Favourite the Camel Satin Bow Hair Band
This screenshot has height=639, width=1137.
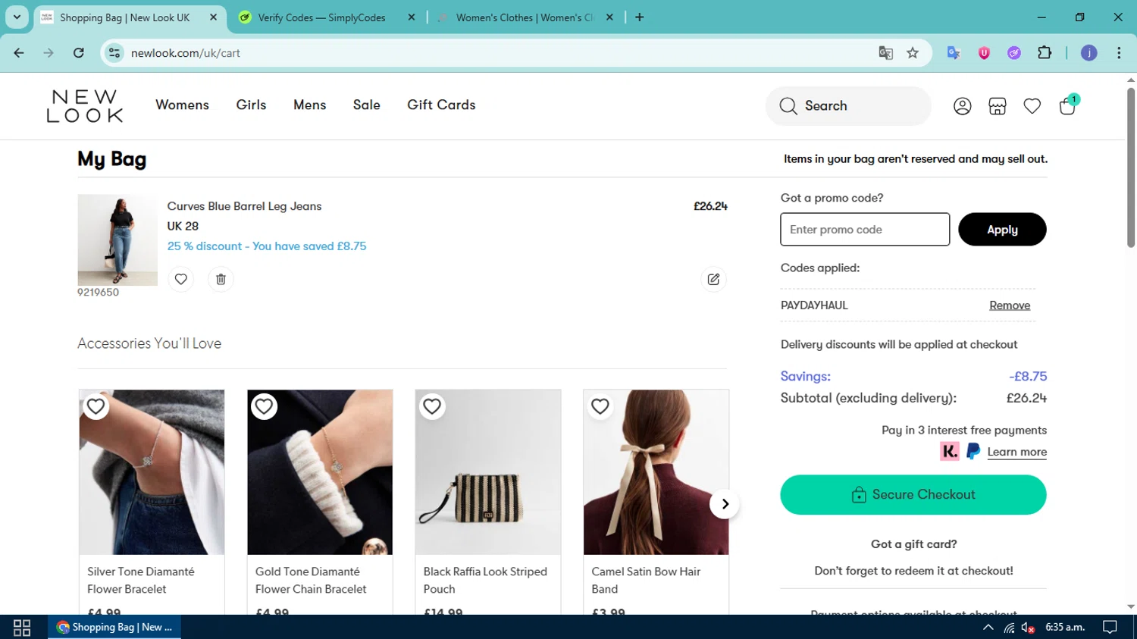pos(600,406)
